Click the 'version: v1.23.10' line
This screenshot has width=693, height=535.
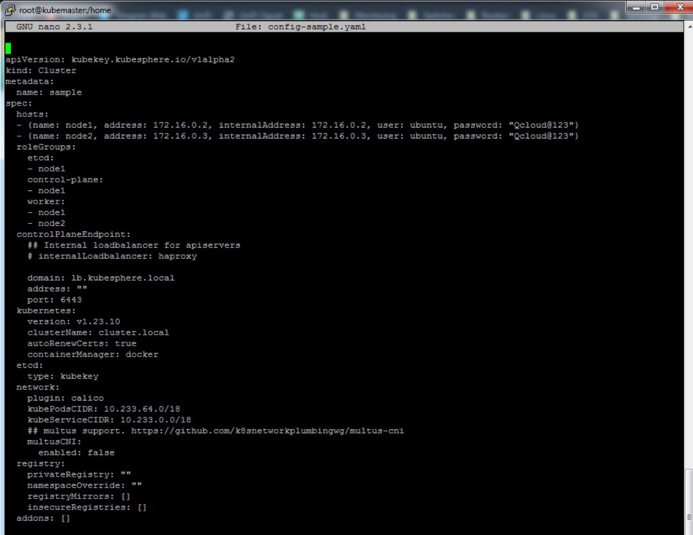(74, 322)
